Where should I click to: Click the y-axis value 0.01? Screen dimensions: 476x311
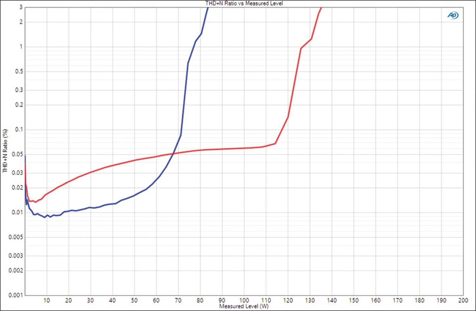point(18,212)
